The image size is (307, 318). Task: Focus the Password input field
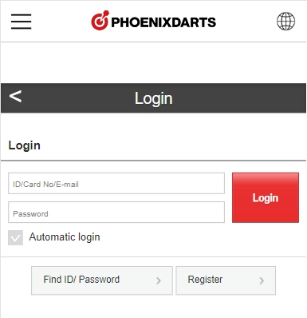[116, 213]
